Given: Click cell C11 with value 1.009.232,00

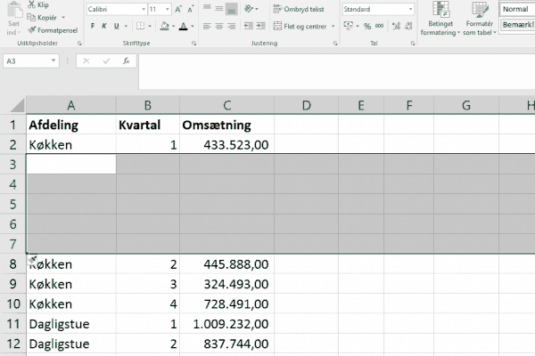Looking at the screenshot, I should click(x=226, y=324).
